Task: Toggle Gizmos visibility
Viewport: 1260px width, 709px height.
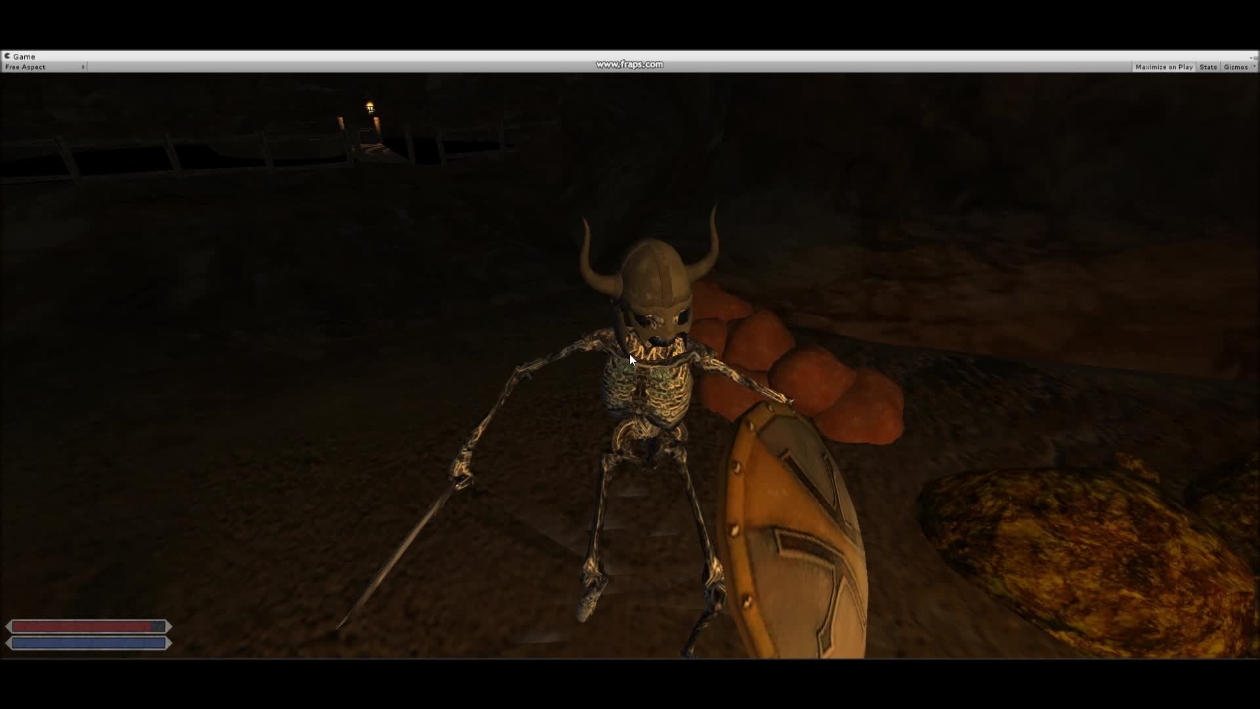Action: pyautogui.click(x=1236, y=66)
